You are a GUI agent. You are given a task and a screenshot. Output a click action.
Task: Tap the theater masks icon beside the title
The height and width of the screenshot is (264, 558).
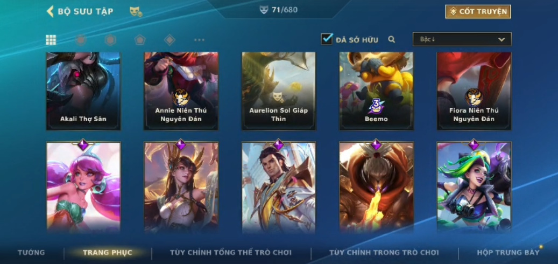click(x=136, y=11)
